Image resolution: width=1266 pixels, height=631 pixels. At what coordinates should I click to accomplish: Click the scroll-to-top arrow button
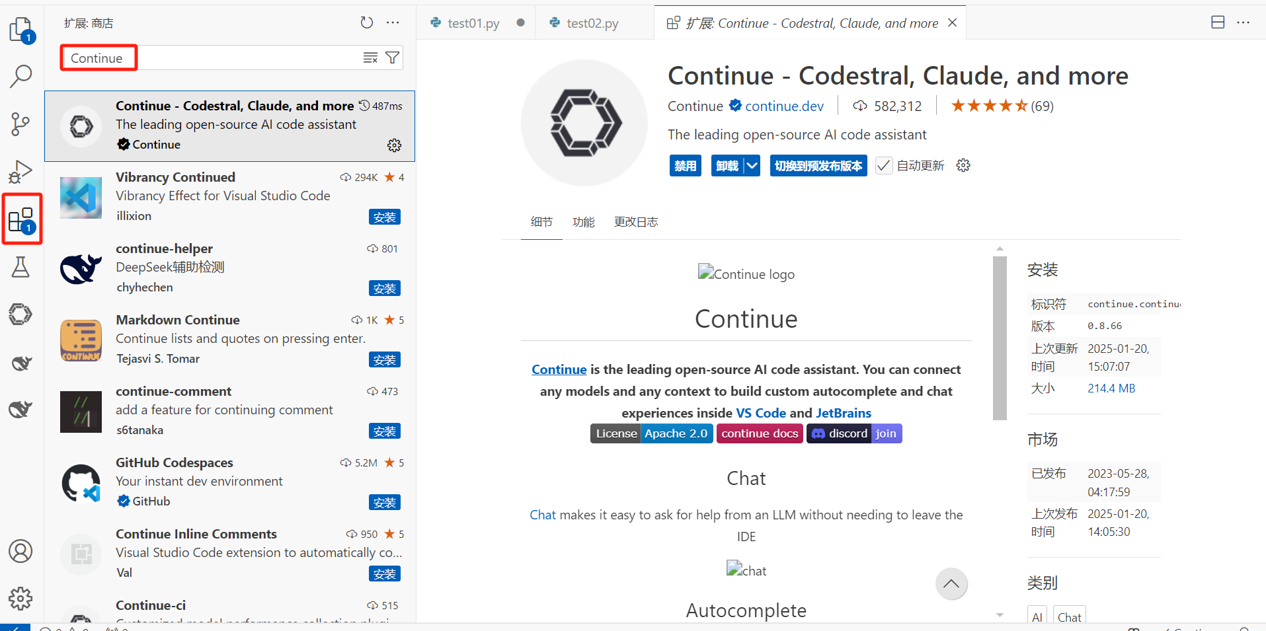(952, 584)
